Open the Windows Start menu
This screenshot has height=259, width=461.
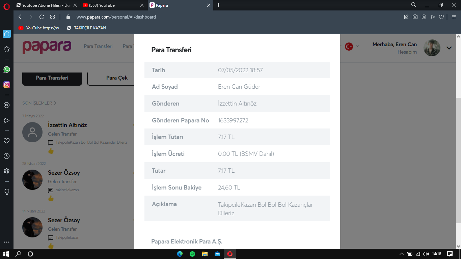coord(6,254)
